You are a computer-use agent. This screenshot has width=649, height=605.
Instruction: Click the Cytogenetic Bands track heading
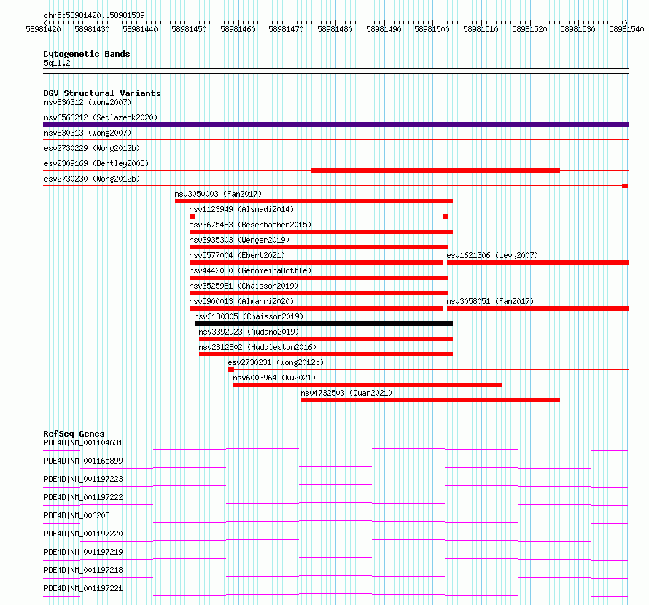click(x=87, y=54)
